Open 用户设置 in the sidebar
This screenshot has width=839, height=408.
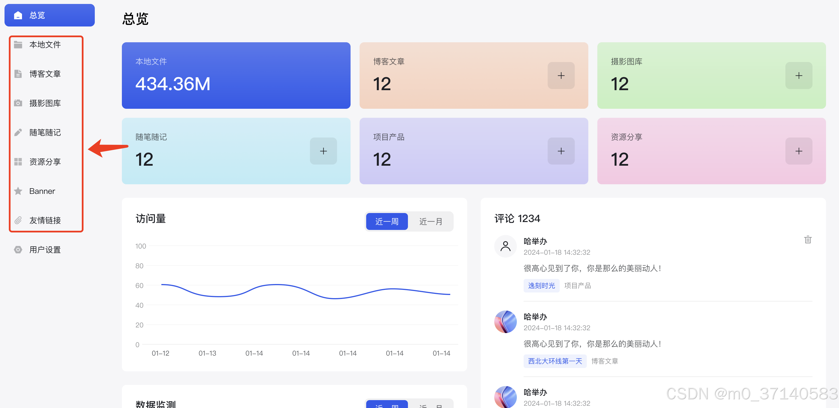[x=45, y=250]
